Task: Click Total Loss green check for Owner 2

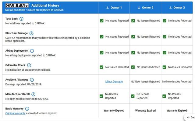Action: [x=133, y=21]
